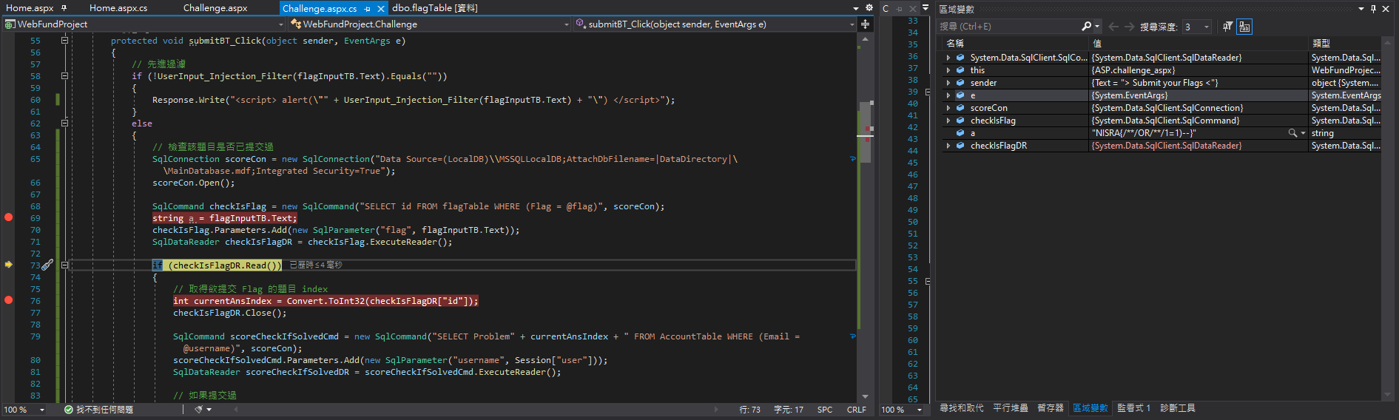
Task: Select the Locals bottom tab
Action: click(1090, 408)
